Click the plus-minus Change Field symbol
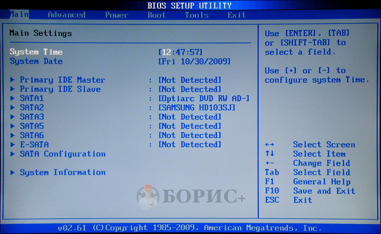381x234 pixels. (x=269, y=163)
